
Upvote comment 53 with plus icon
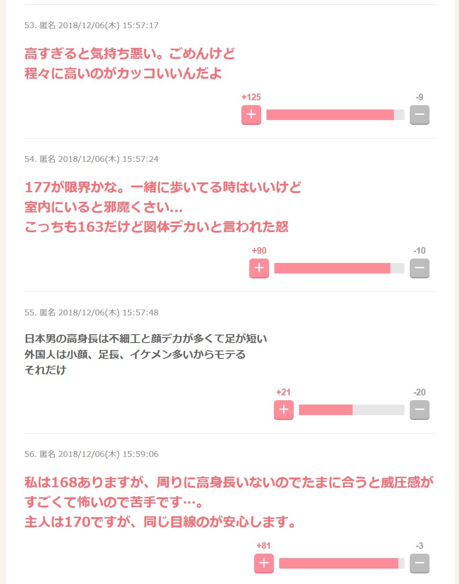[251, 115]
